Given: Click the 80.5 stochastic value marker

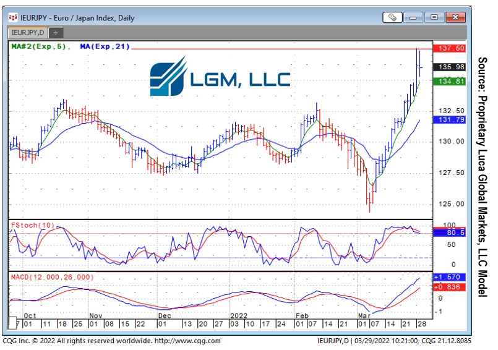Looking at the screenshot, I should tap(449, 233).
